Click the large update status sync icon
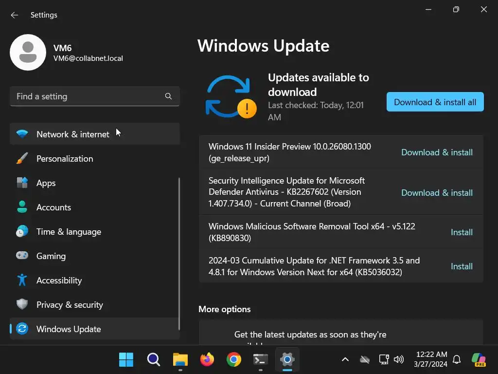Viewport: 498px width, 374px height. tap(231, 97)
